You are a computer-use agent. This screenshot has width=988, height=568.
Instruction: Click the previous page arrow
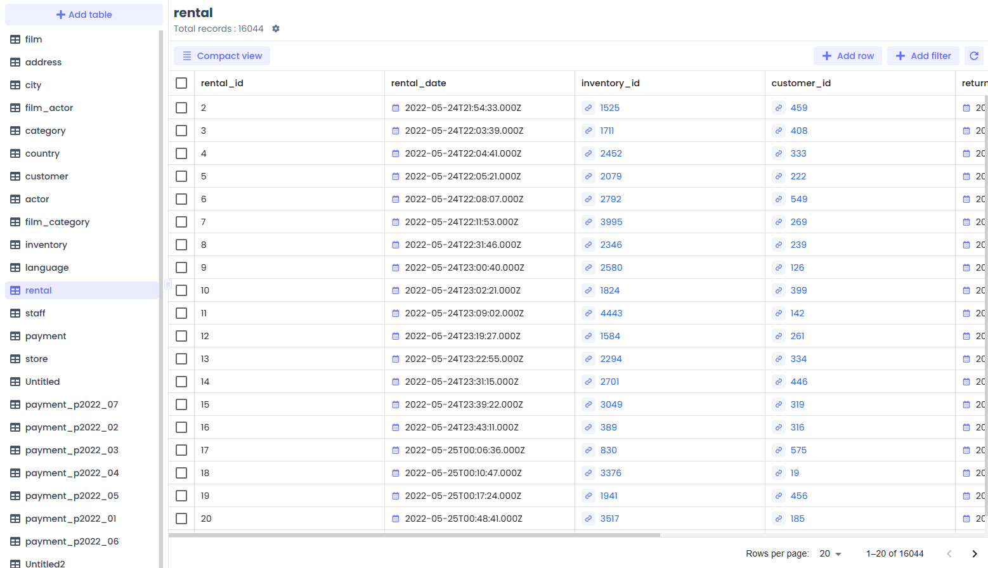949,553
